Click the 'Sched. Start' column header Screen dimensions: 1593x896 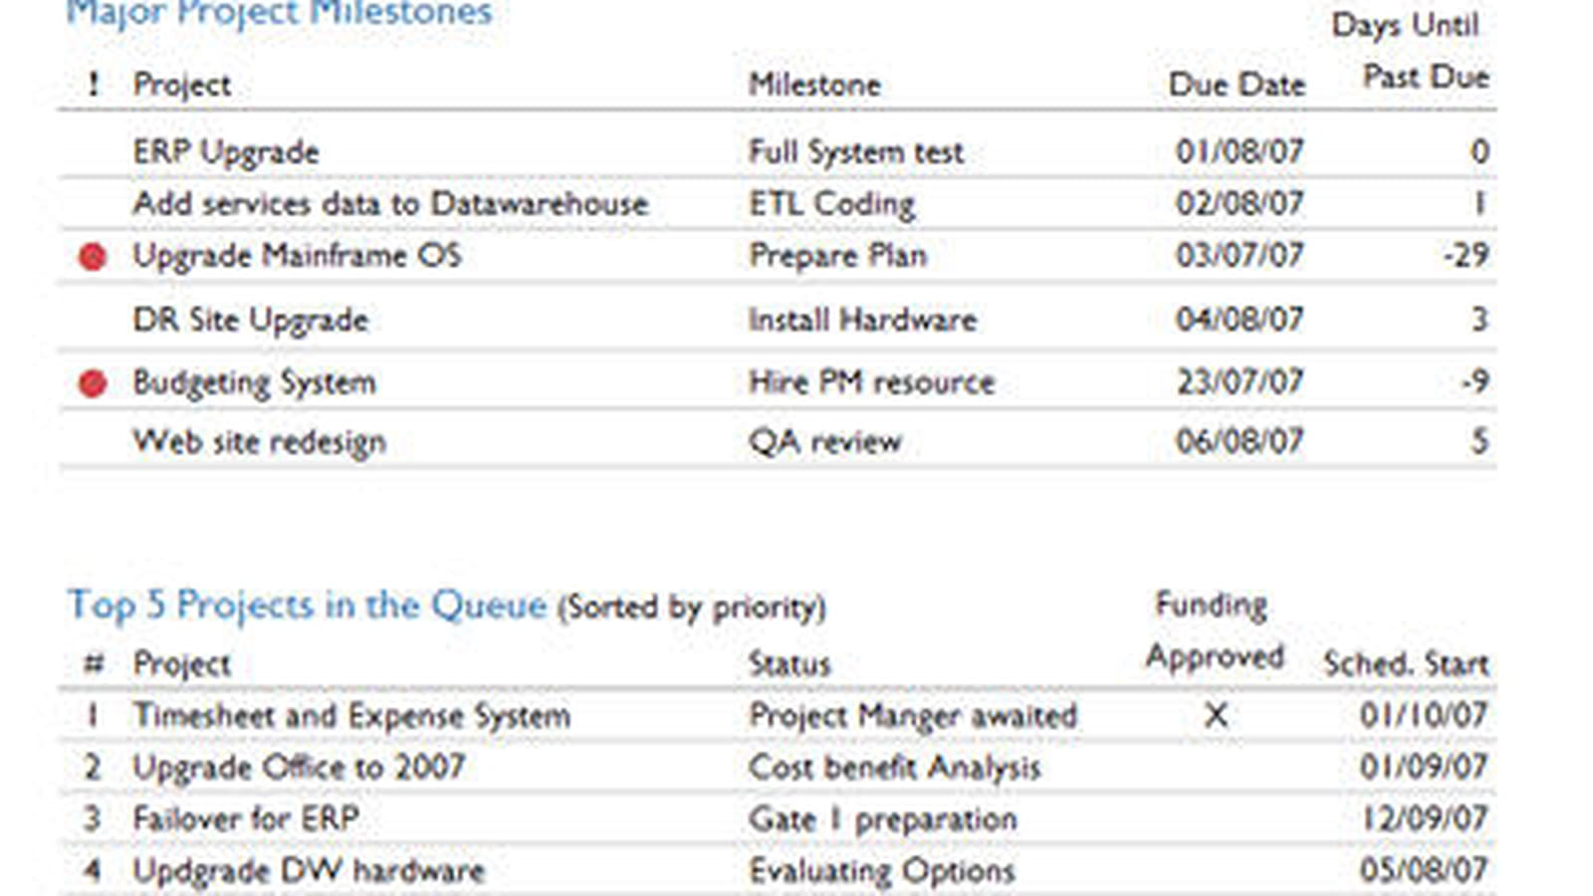click(1406, 664)
